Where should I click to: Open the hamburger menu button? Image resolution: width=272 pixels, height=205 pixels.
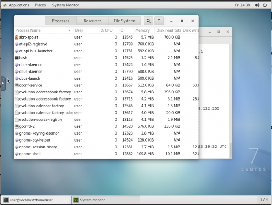(x=159, y=21)
